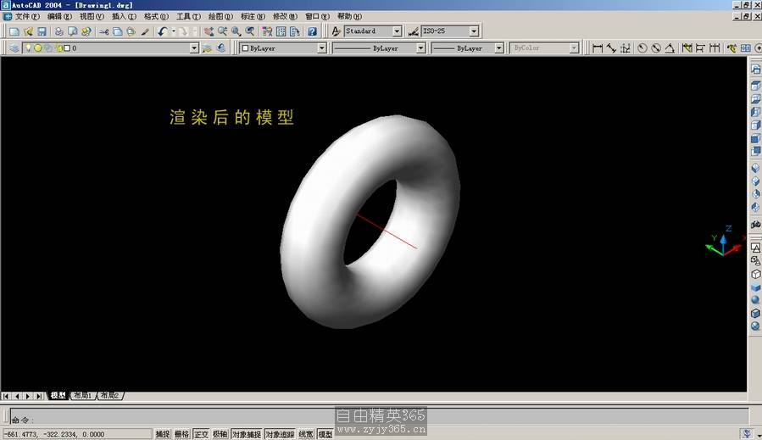
Task: Click the 线宽 lineweight status button
Action: click(306, 434)
